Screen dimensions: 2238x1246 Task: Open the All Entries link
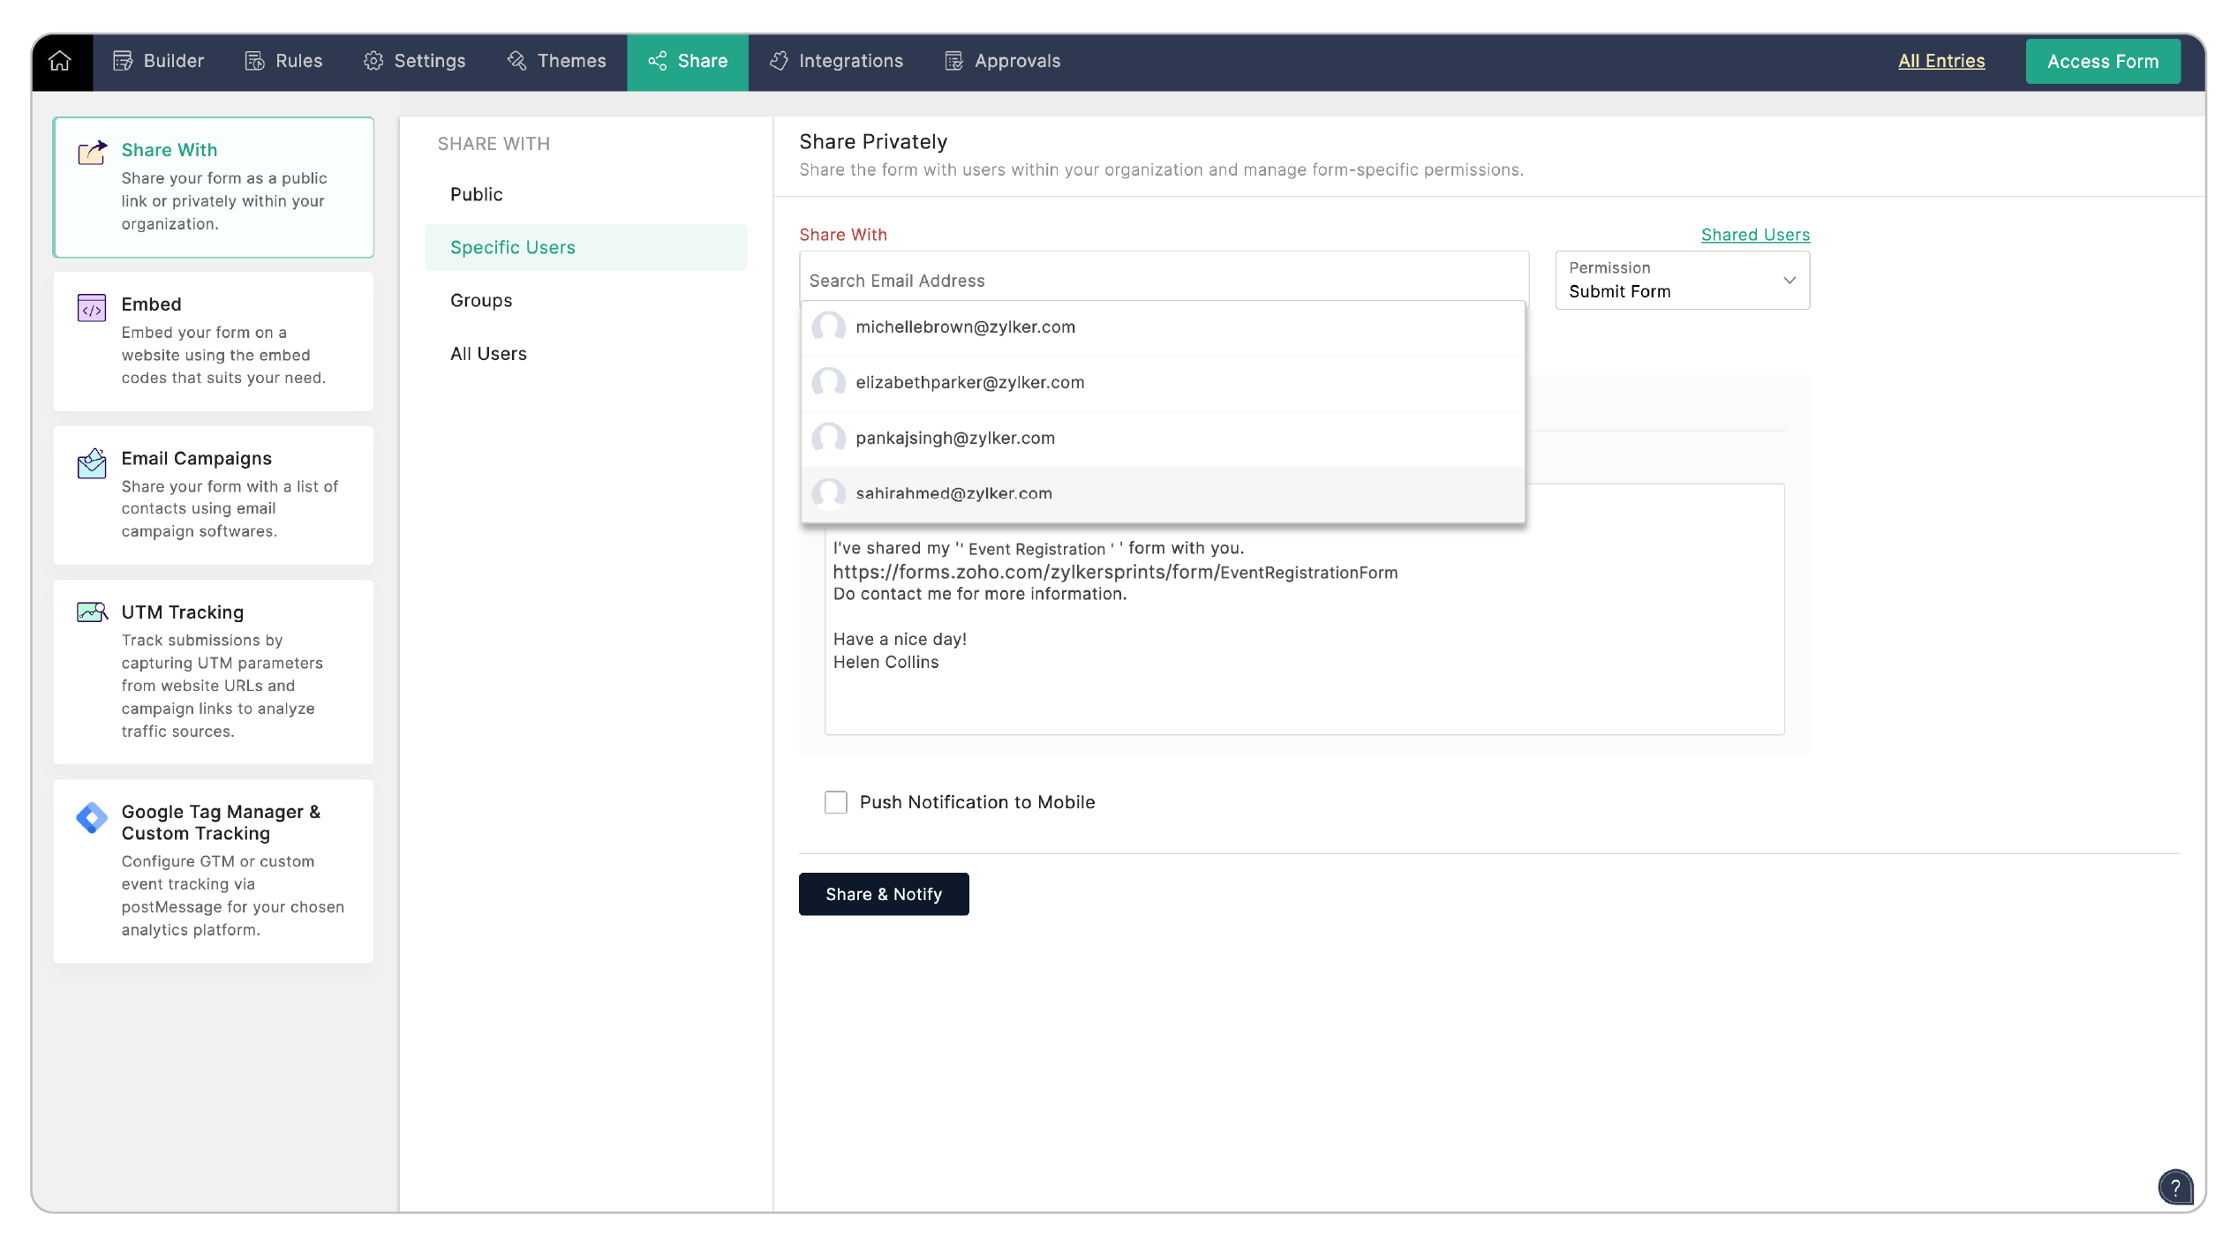[1940, 61]
